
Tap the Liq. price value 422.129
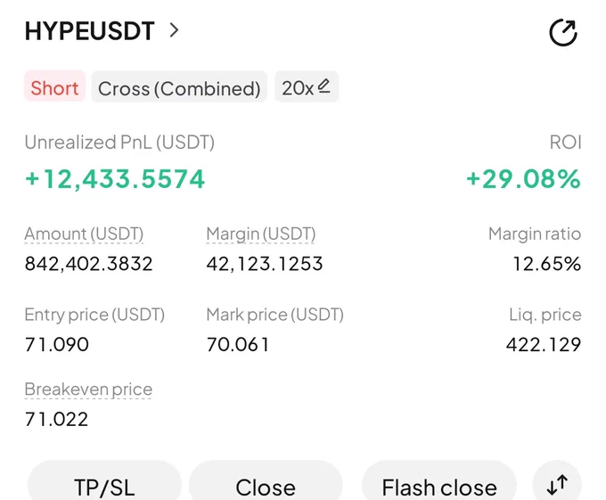click(x=544, y=345)
